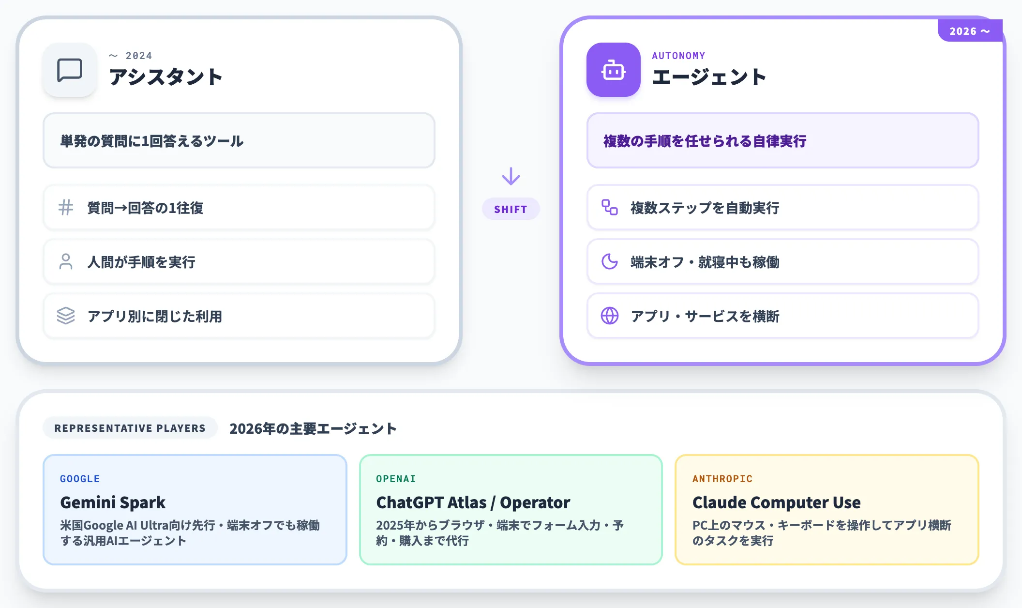
Task: Click the REPRESENTATIVE PLAYERS tag
Action: pyautogui.click(x=130, y=428)
